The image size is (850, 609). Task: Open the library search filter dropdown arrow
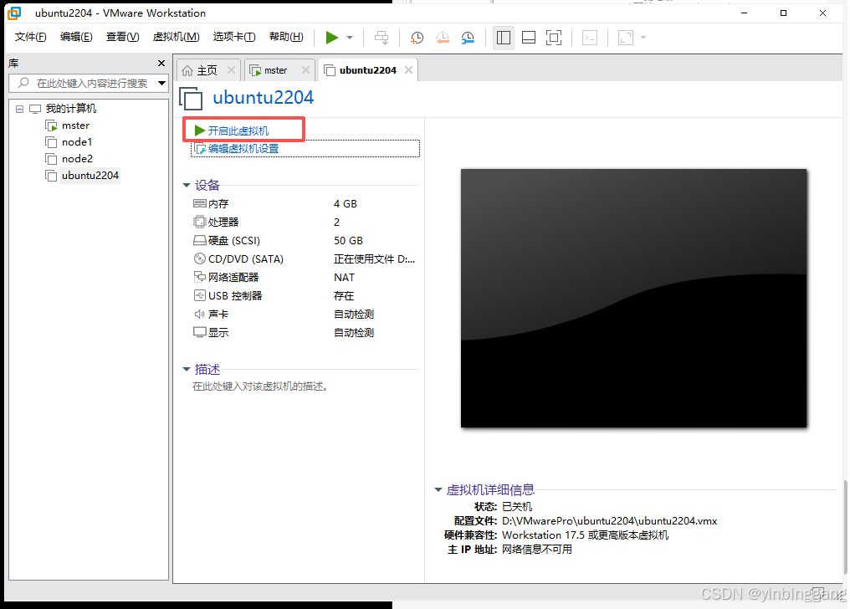(x=161, y=83)
